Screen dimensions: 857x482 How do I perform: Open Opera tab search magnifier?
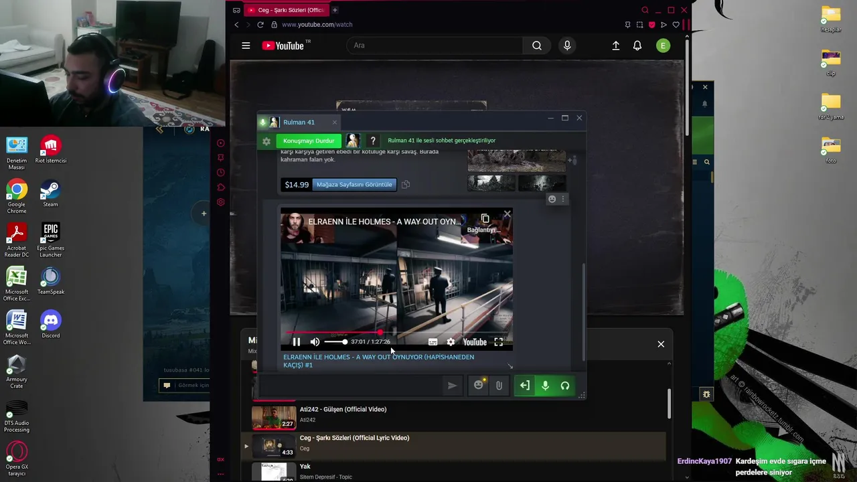(x=645, y=10)
